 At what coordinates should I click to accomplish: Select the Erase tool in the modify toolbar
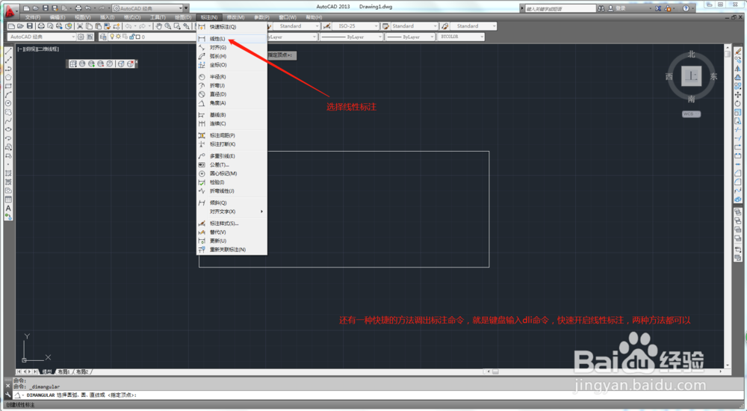tap(738, 52)
